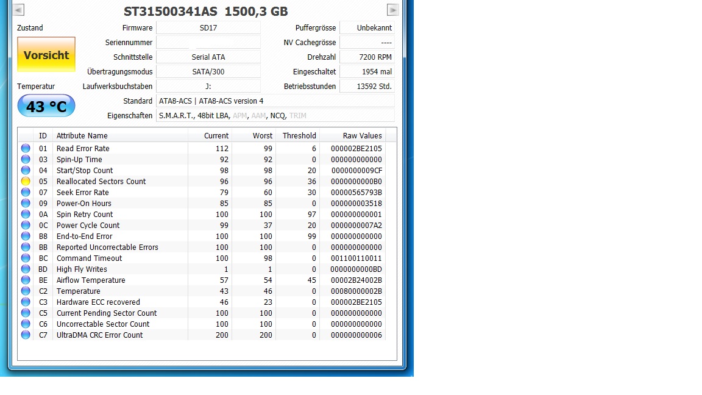Select the Seek Error Rate attribute name

pos(83,192)
